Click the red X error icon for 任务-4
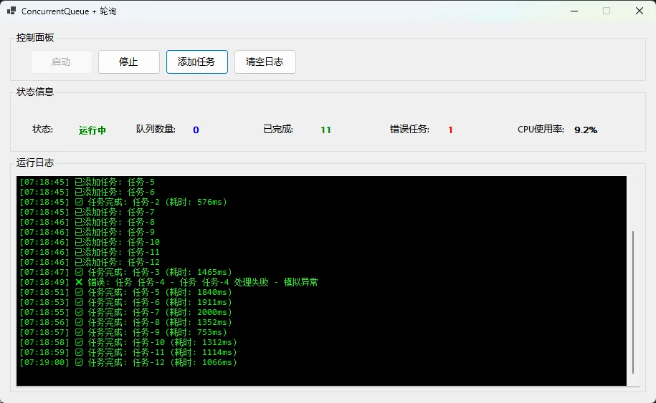The height and width of the screenshot is (403, 656). coord(79,283)
